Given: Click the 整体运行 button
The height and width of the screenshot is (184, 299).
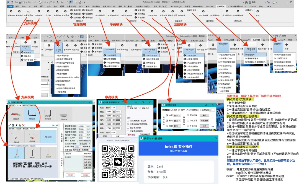Looking at the screenshot, I should 131,135.
